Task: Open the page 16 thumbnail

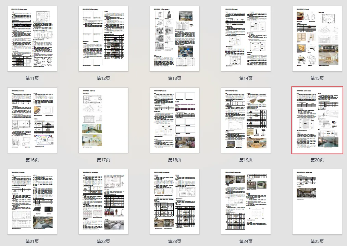Action: tap(32, 120)
